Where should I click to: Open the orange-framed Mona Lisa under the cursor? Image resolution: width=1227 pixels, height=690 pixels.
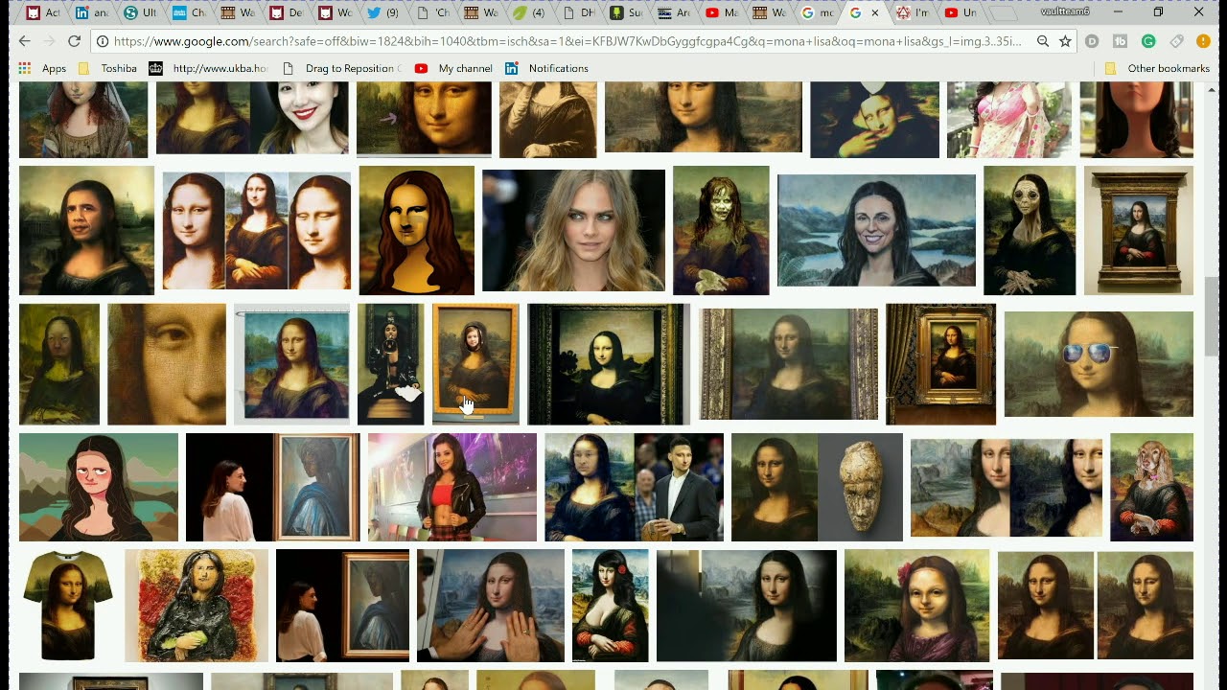475,364
